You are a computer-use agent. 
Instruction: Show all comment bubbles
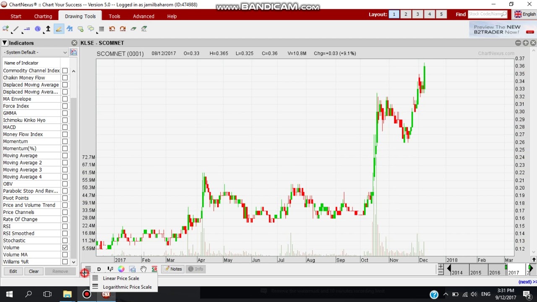(91, 29)
